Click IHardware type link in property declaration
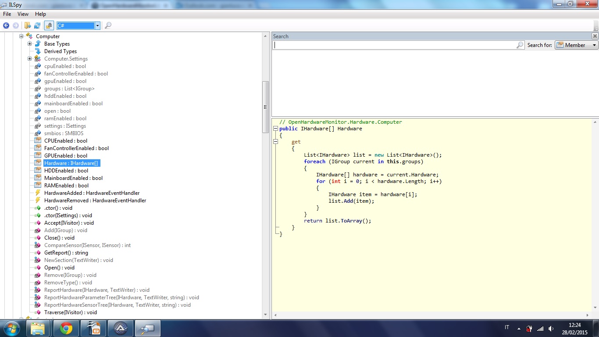This screenshot has height=337, width=599. tap(314, 129)
